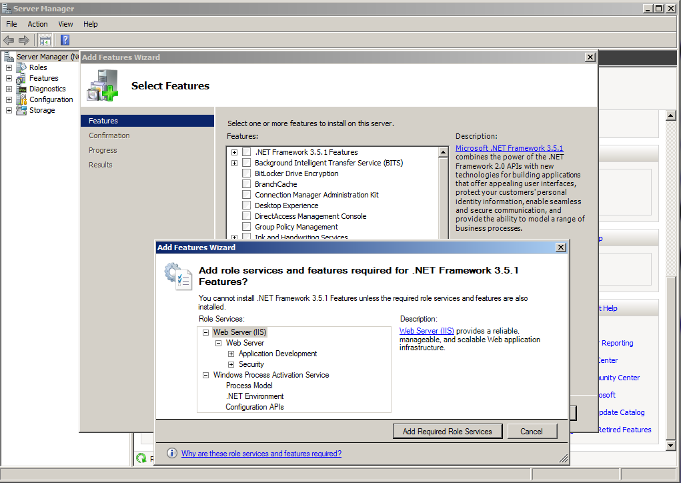Open the Microsoft .NET Framework 3.5.1 link
The height and width of the screenshot is (483, 681).
click(509, 148)
